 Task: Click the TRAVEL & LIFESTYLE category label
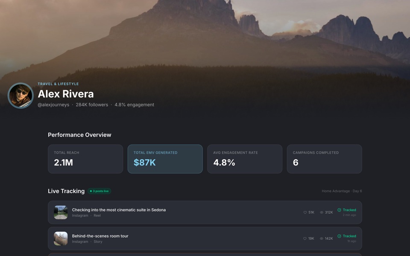click(58, 84)
